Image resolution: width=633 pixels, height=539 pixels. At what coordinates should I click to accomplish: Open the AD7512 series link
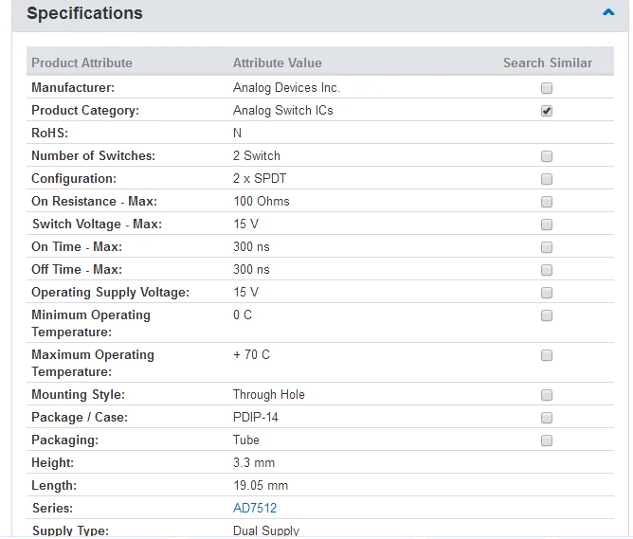point(255,508)
